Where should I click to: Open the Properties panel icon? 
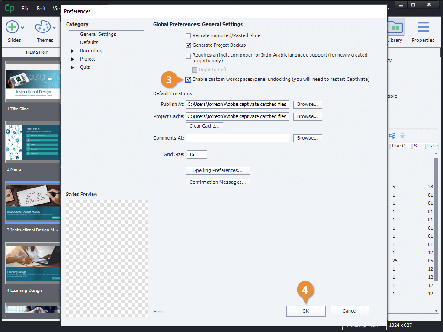[423, 27]
